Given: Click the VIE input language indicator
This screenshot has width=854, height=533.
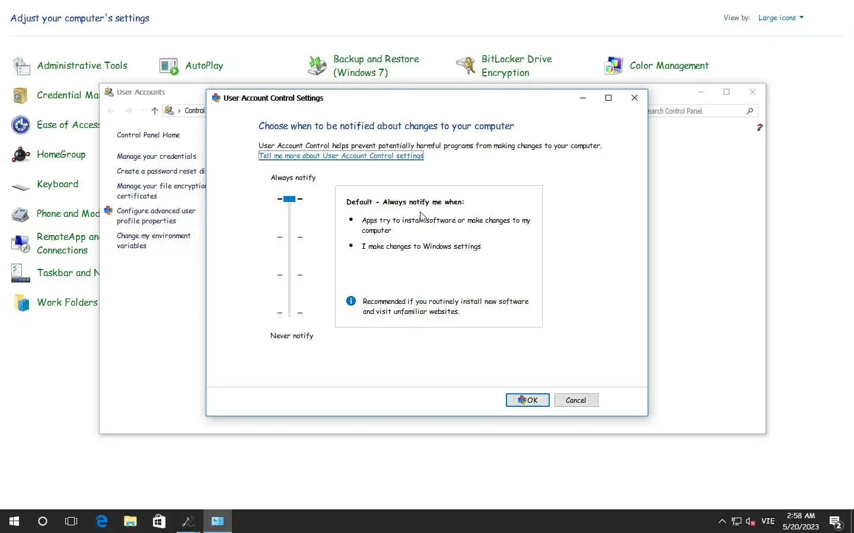Looking at the screenshot, I should point(768,522).
